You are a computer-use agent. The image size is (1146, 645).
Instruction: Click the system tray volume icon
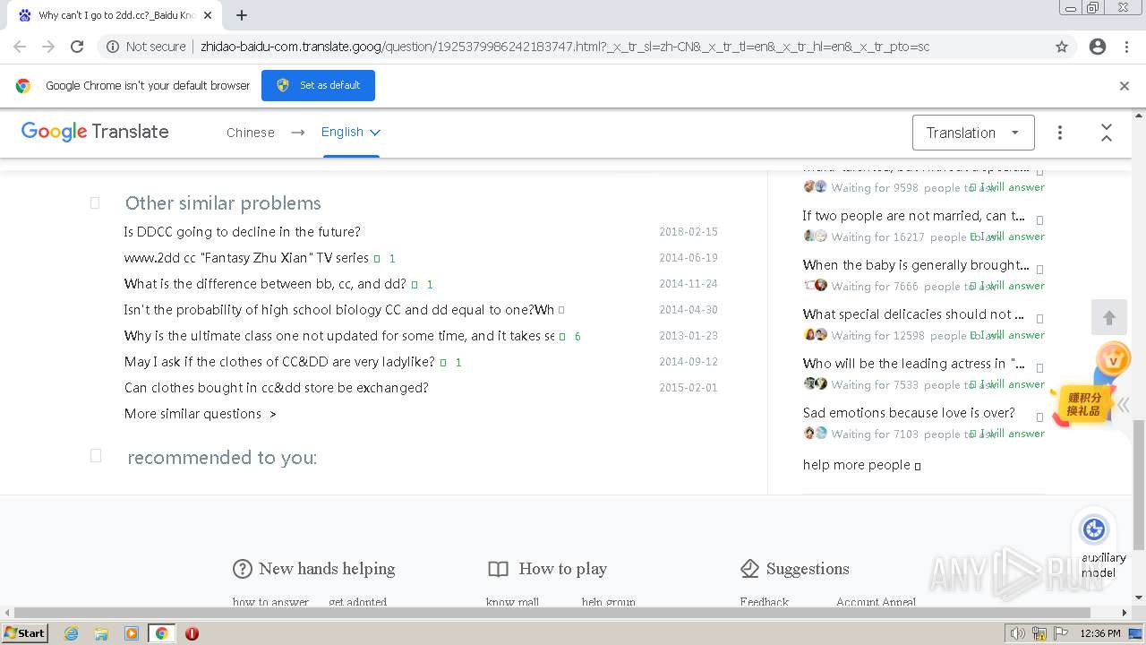point(1019,633)
